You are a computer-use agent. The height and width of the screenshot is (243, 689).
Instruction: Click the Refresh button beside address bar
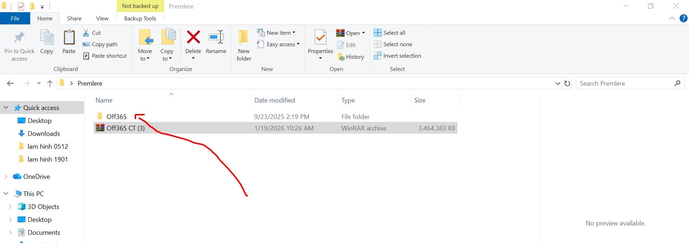pyautogui.click(x=567, y=84)
